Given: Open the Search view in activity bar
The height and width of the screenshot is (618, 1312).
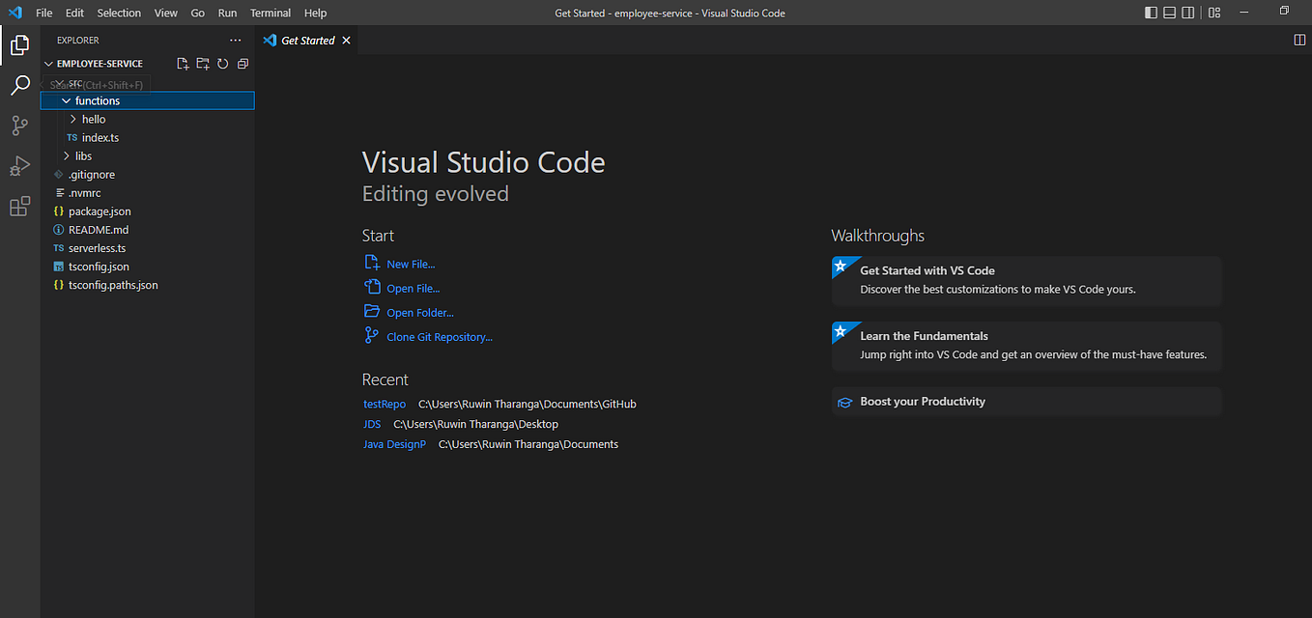Looking at the screenshot, I should [19, 85].
